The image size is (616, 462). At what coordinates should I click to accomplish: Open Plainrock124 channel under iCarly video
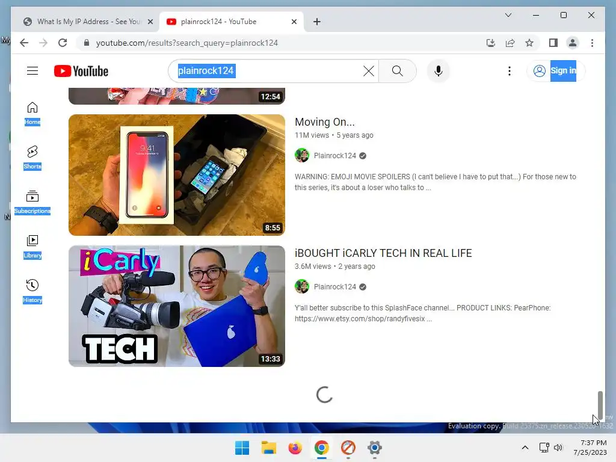click(334, 287)
